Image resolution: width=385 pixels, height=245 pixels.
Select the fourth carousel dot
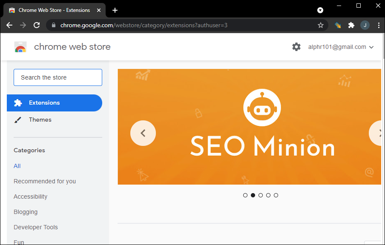click(x=268, y=195)
